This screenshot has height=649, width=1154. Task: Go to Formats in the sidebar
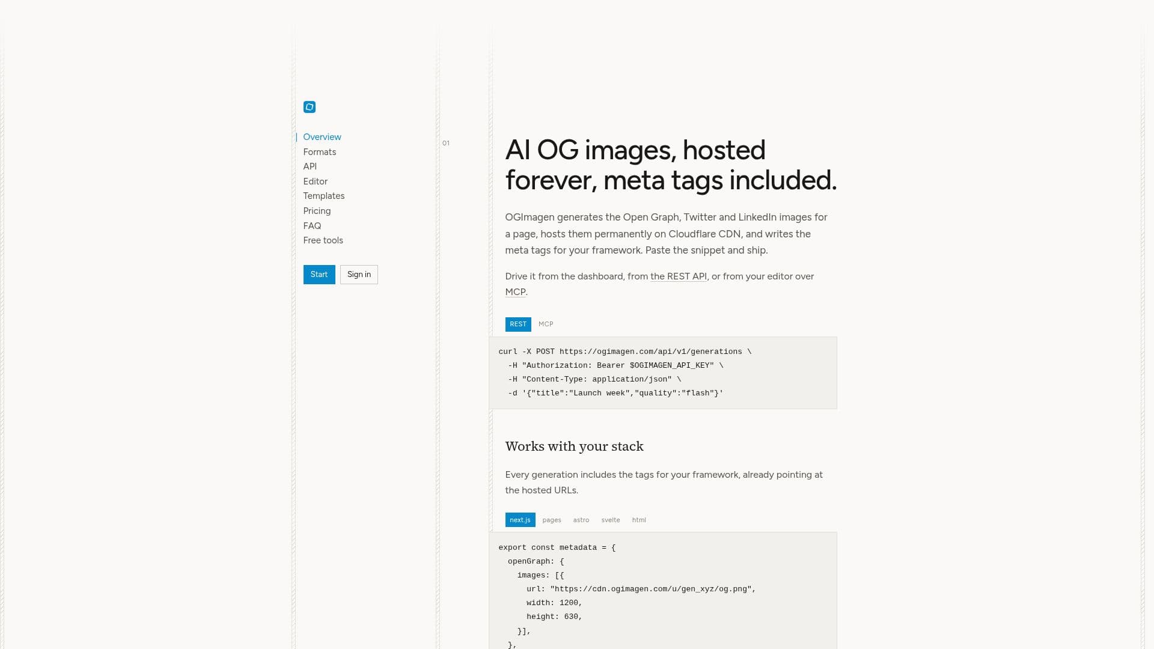[x=320, y=152]
